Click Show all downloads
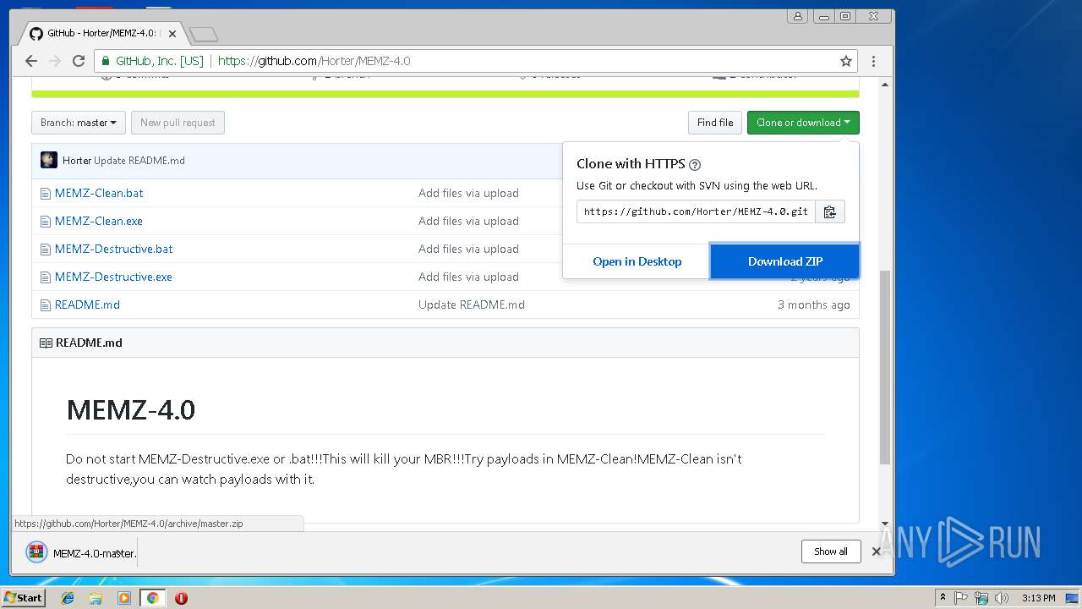This screenshot has height=609, width=1082. click(x=831, y=551)
